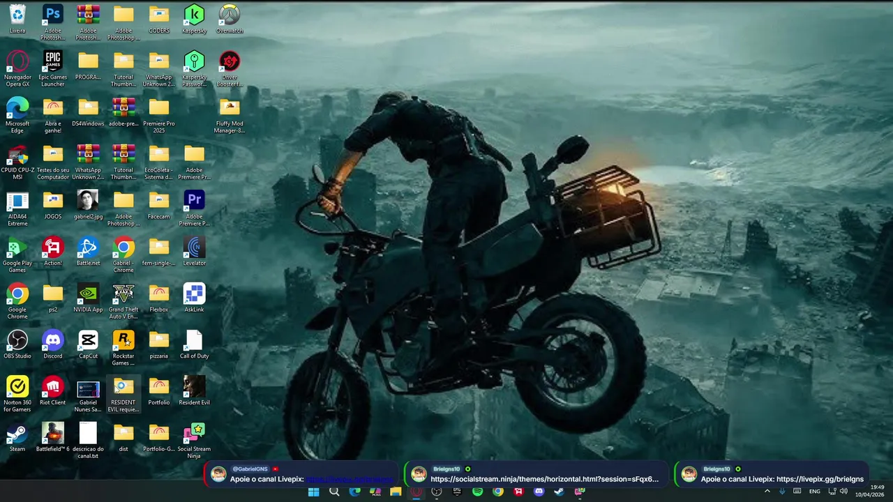Click the ENG language indicator
The width and height of the screenshot is (893, 502).
click(814, 492)
